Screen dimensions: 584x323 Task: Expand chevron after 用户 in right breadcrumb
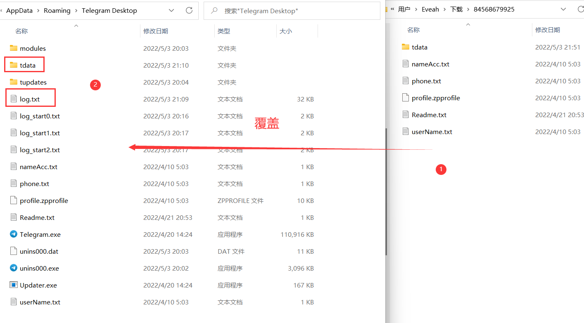(415, 9)
